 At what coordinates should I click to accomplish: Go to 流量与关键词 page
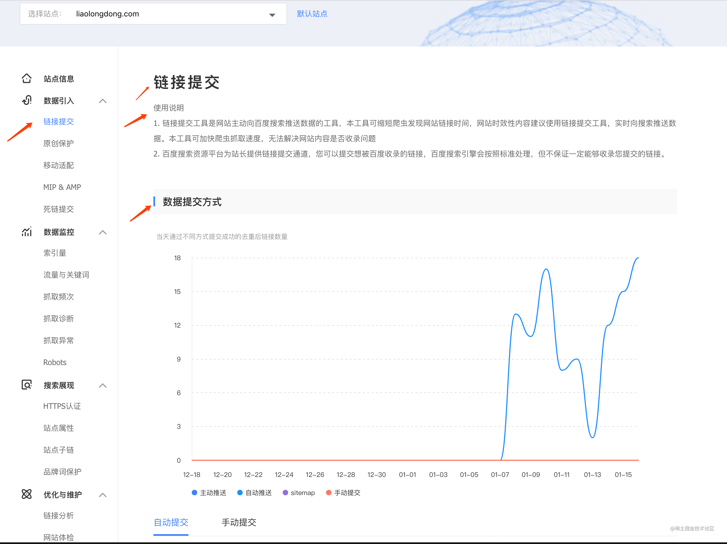pyautogui.click(x=66, y=275)
